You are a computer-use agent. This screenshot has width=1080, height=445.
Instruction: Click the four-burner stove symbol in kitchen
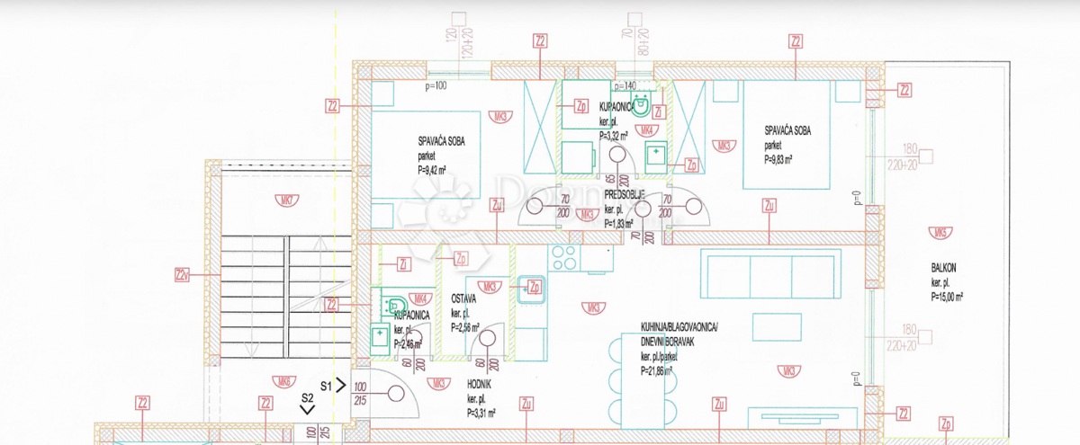(564, 257)
